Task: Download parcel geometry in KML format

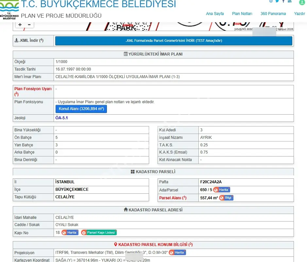Action: (x=174, y=41)
